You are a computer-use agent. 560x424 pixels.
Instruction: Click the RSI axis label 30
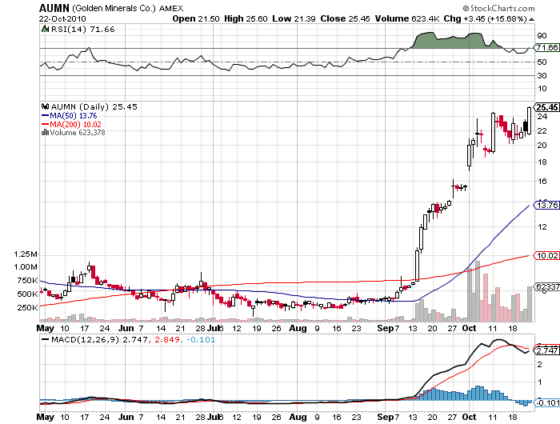[x=542, y=75]
